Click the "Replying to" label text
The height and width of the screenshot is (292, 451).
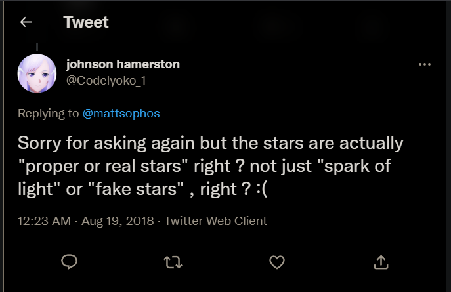(x=49, y=114)
